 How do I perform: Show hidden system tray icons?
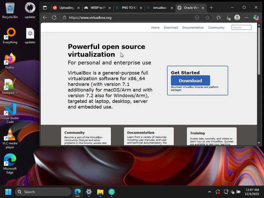(209, 192)
